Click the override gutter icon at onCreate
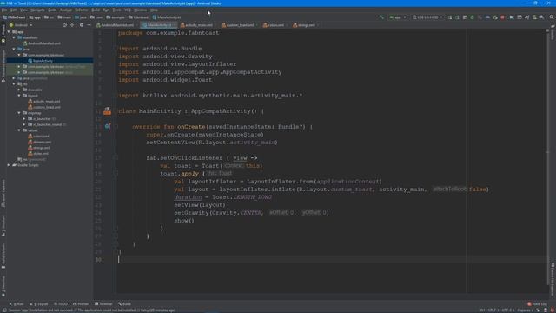556x313 pixels. coord(108,126)
